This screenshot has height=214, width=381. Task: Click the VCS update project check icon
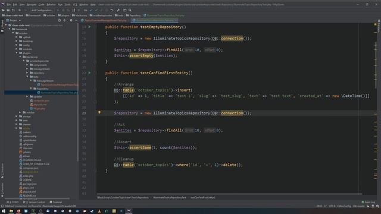pyautogui.click(x=91, y=10)
